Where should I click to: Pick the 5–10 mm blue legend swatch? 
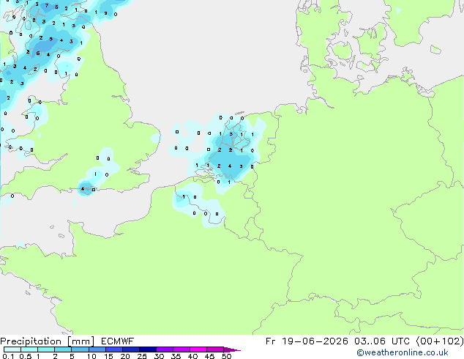[81, 349]
